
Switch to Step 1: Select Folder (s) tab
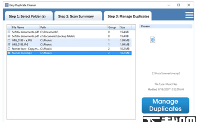(x=29, y=16)
